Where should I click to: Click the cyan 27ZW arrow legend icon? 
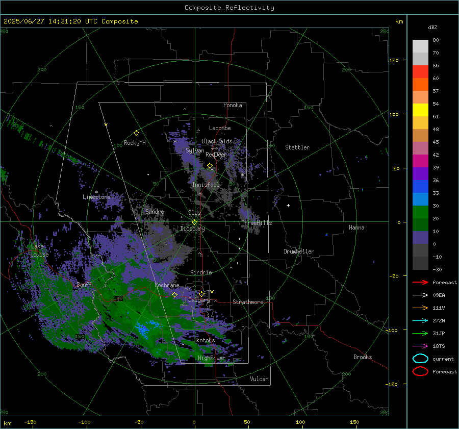click(x=420, y=321)
